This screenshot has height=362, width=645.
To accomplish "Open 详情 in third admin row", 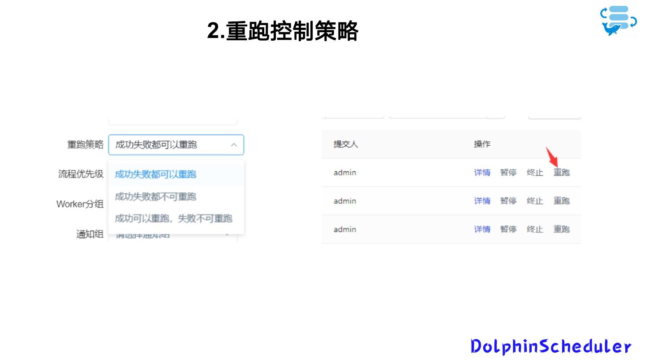I will (482, 229).
